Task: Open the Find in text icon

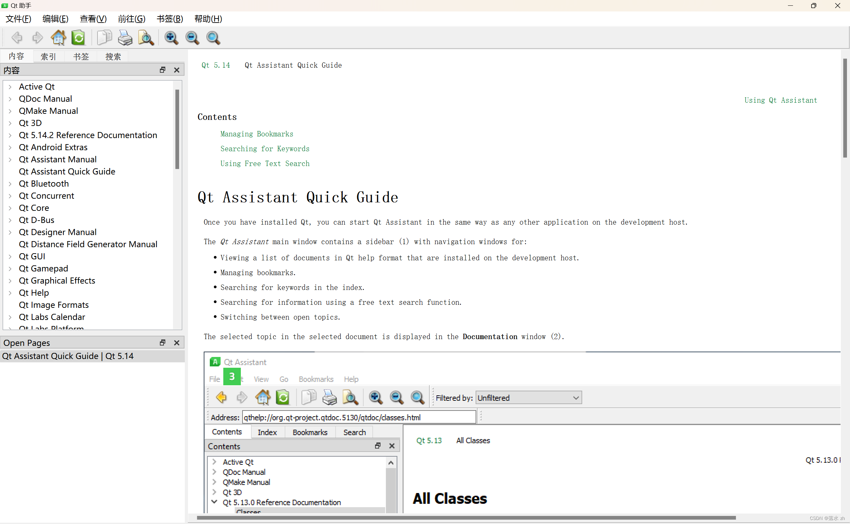Action: (x=146, y=37)
